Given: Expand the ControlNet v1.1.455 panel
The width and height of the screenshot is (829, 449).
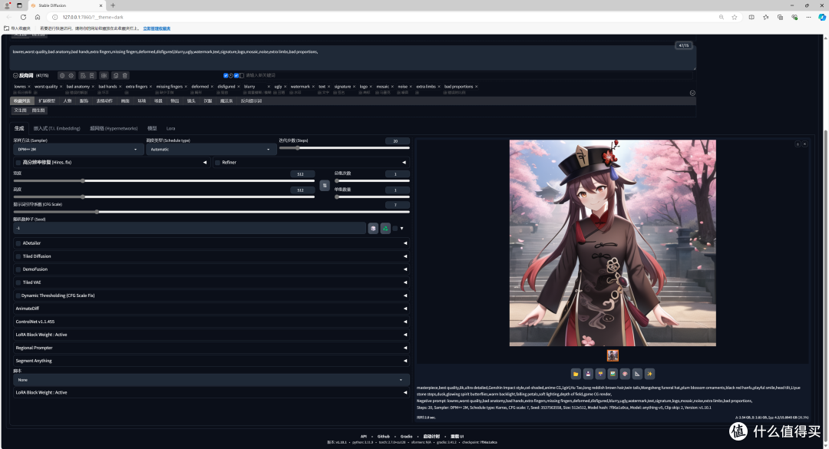Looking at the screenshot, I should (x=211, y=322).
